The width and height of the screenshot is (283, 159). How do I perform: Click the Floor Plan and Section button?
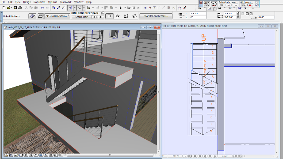156,16
